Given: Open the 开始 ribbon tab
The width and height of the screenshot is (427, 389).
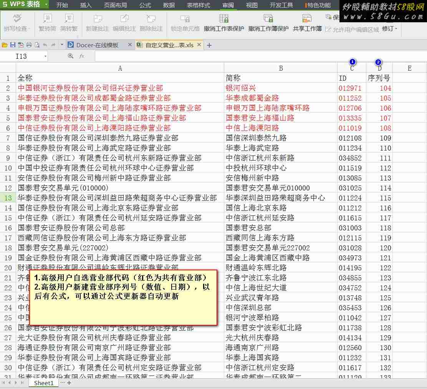Looking at the screenshot, I should pos(62,5).
